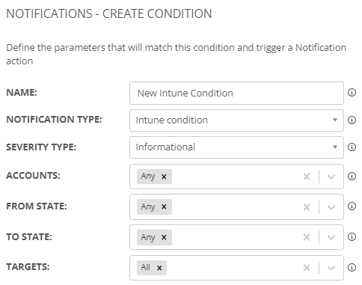This screenshot has height=285, width=362.
Task: Expand the Accounts chevron dropdown
Action: coord(331,177)
